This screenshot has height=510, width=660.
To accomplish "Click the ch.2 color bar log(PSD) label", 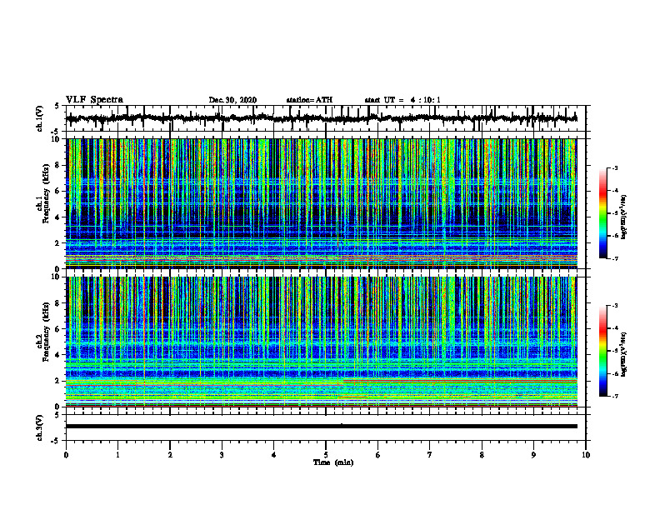I will (x=625, y=354).
